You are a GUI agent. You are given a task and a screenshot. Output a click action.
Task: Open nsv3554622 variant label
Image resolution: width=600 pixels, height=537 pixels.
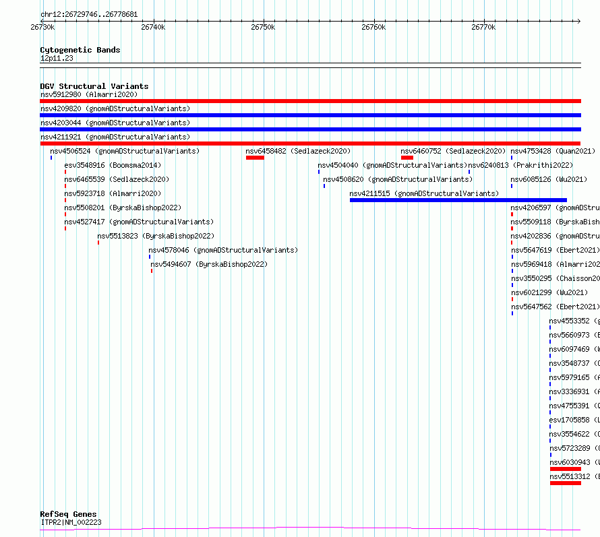click(574, 434)
